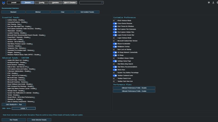Screen dimensions: 218x122
Task: Toggle Taskbar Task View Icon switch
Action: coord(115,81)
